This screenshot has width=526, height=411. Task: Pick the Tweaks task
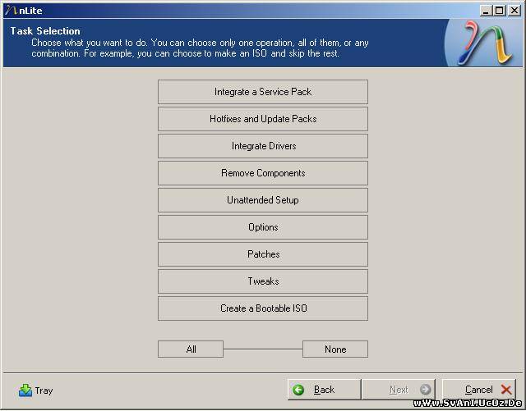pyautogui.click(x=262, y=281)
